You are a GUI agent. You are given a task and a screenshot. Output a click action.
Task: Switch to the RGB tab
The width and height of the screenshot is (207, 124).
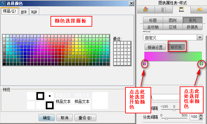click(x=34, y=12)
